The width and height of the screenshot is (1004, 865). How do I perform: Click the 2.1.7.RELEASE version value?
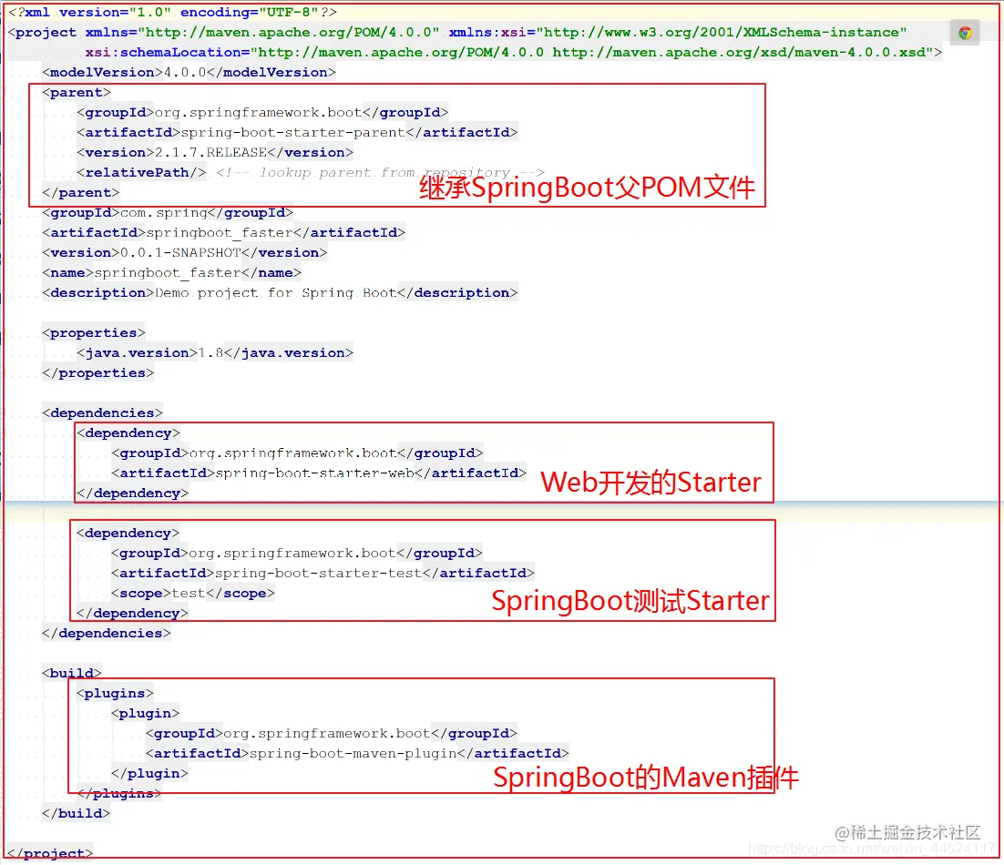[210, 152]
